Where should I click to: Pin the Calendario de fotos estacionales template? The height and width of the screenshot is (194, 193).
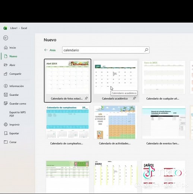[x=86, y=98]
